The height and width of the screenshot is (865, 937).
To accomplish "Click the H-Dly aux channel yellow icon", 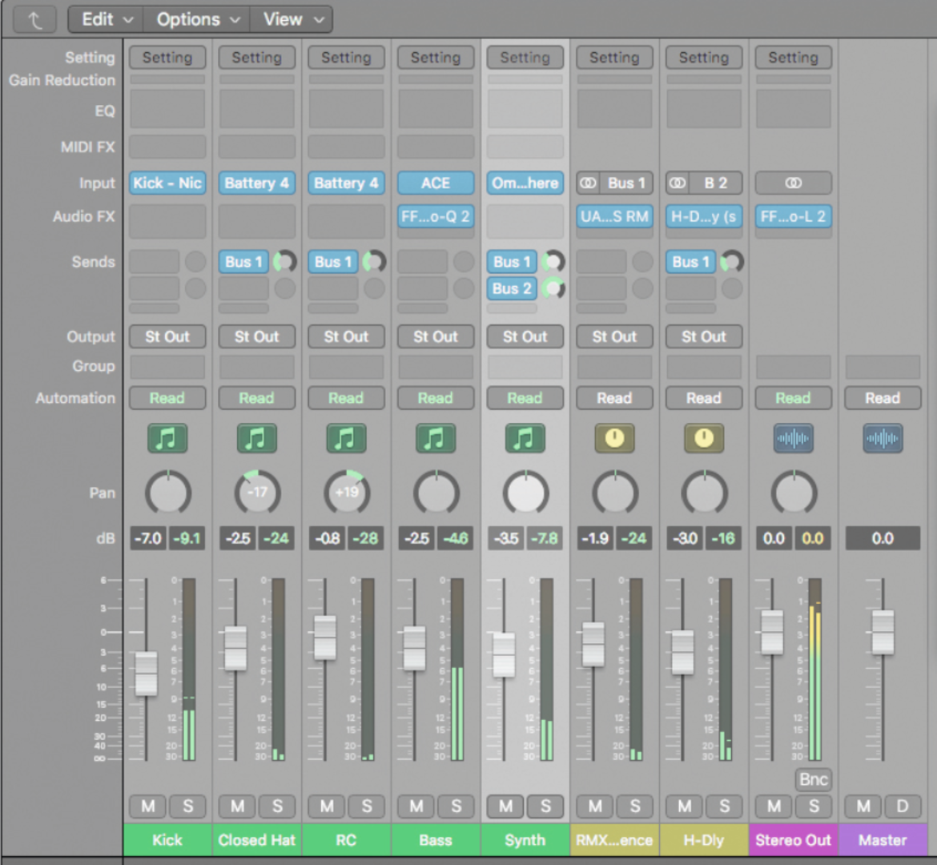I will tap(704, 439).
